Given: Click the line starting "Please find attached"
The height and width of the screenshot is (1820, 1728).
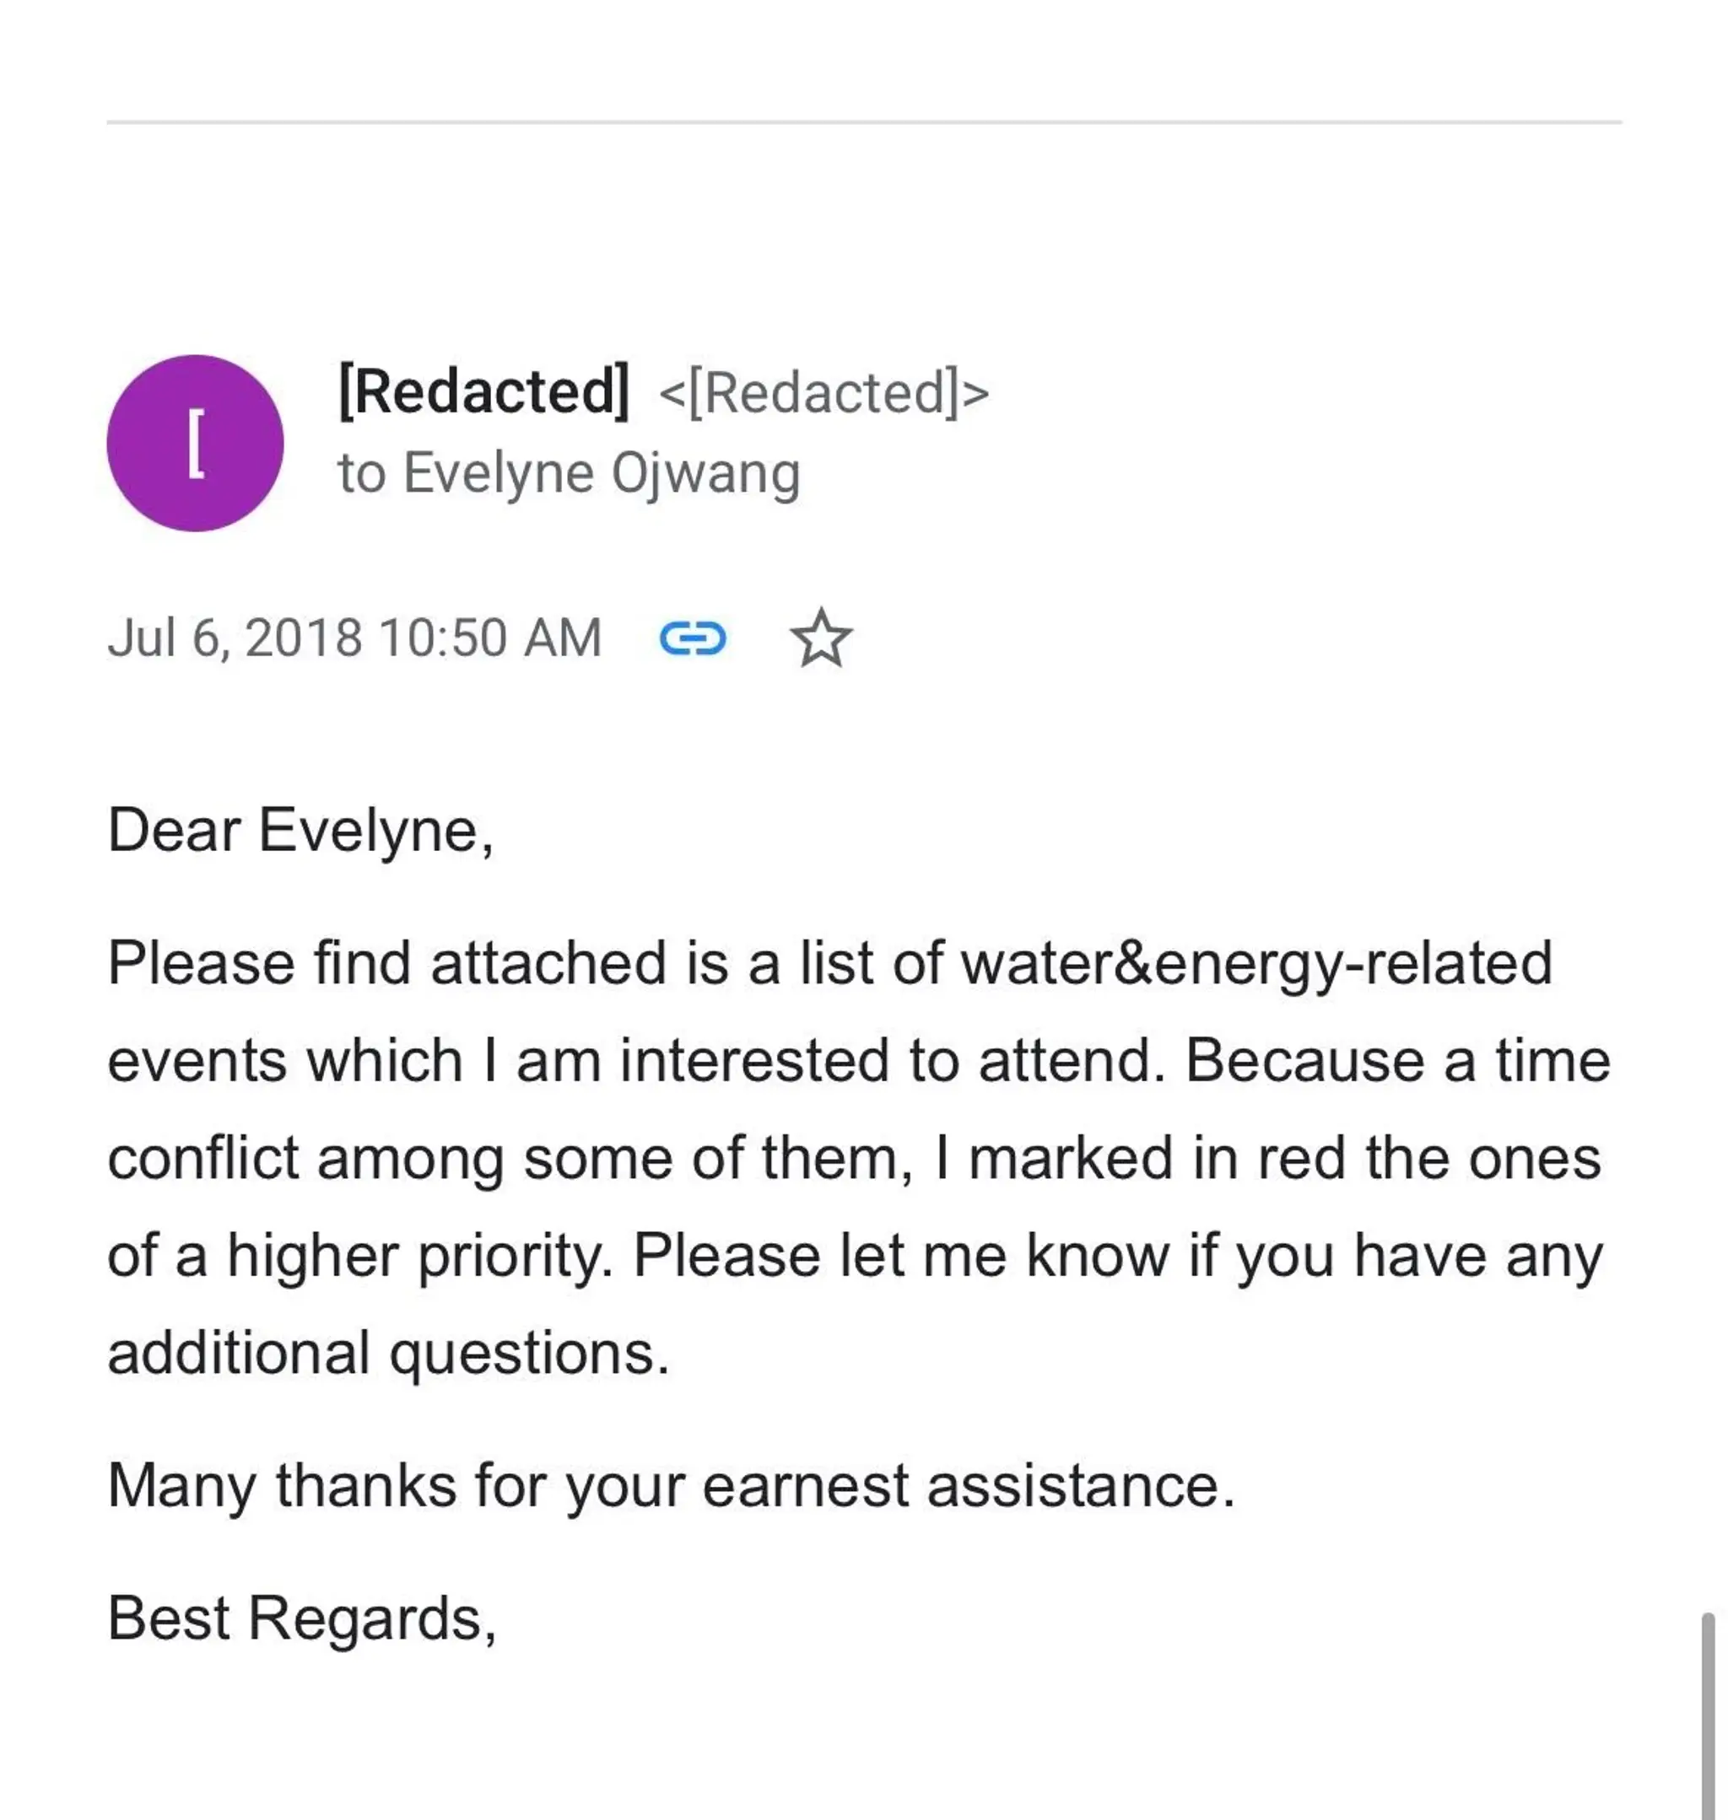Looking at the screenshot, I should pyautogui.click(x=830, y=965).
